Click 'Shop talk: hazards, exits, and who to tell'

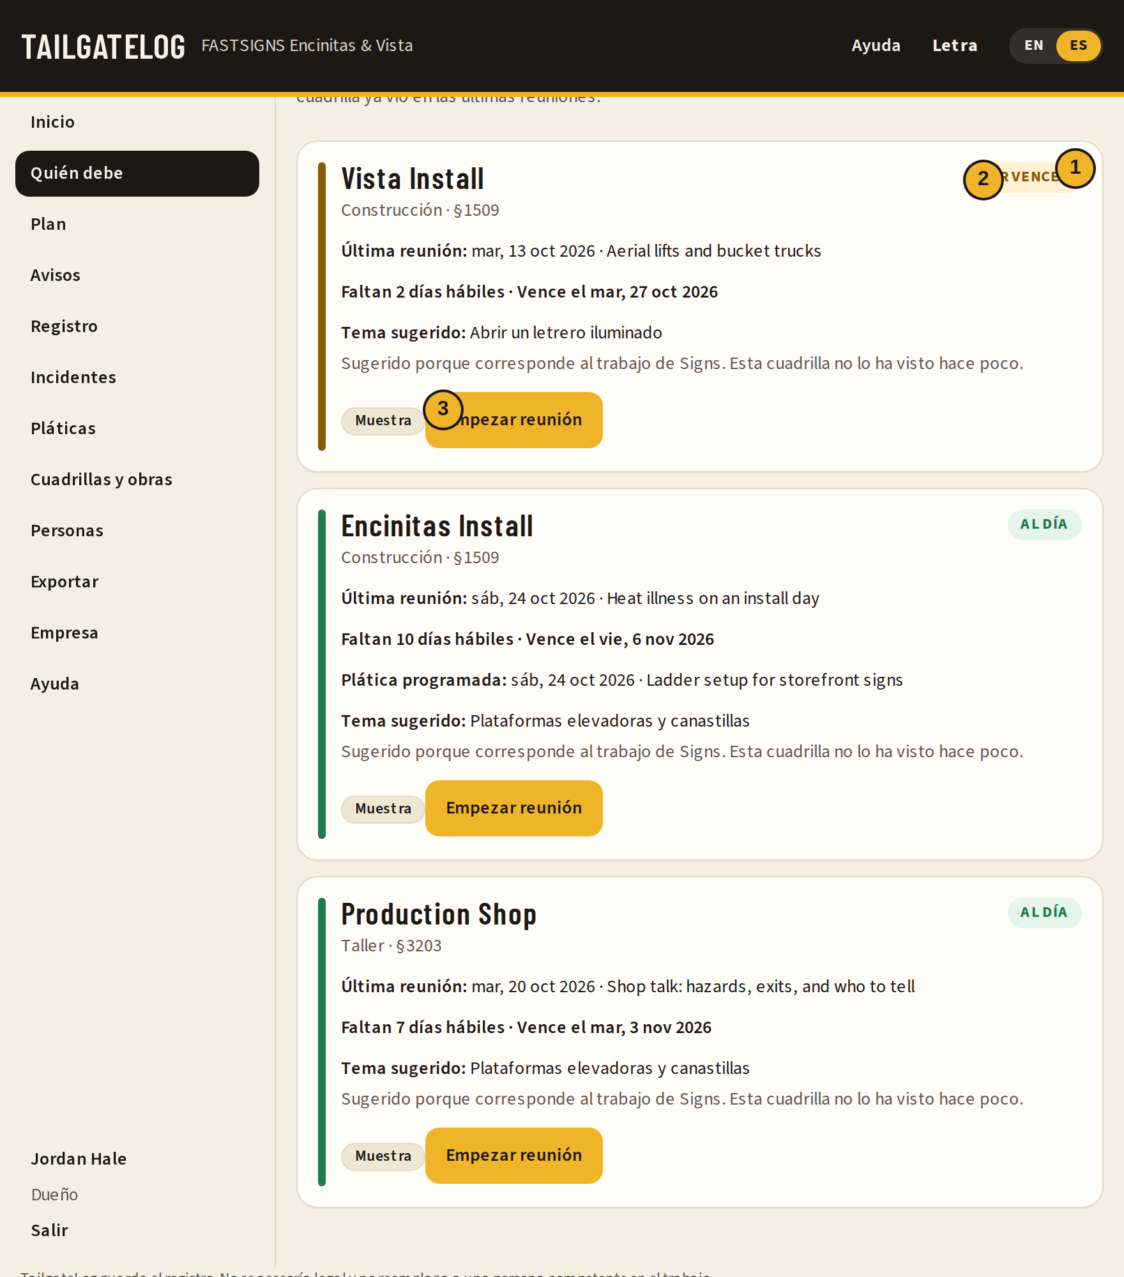(761, 986)
